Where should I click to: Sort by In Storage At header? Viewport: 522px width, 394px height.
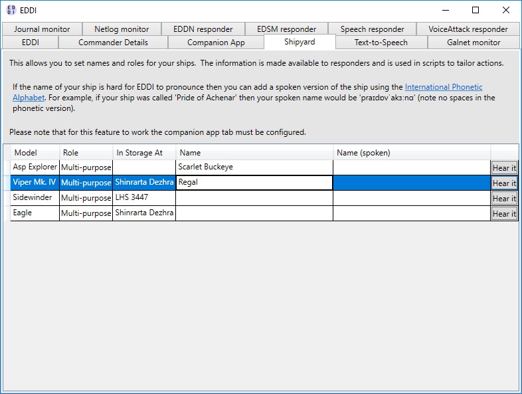pyautogui.click(x=144, y=153)
